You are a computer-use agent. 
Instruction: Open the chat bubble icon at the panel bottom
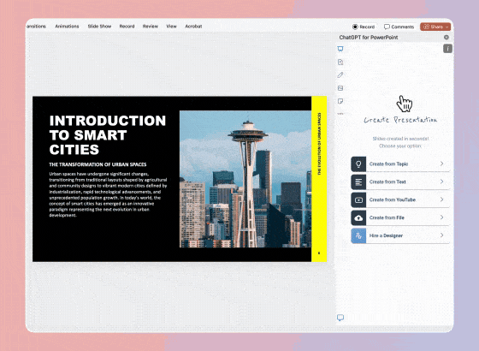tap(340, 318)
